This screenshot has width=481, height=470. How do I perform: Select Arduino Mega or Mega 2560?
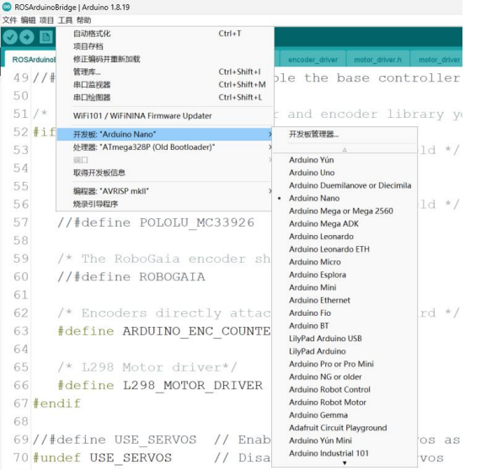[x=345, y=211]
